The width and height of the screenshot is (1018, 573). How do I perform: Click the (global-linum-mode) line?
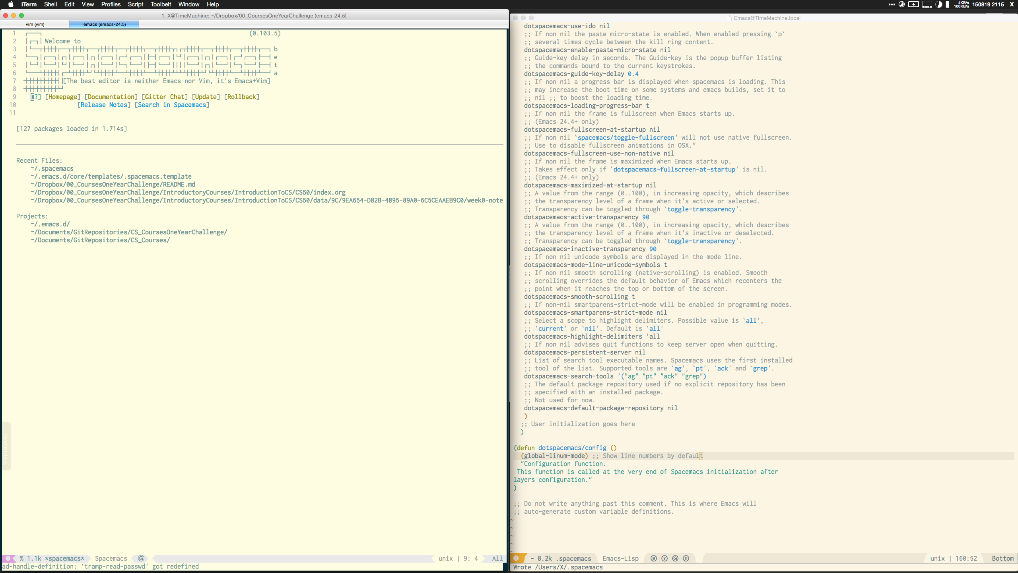pyautogui.click(x=763, y=456)
